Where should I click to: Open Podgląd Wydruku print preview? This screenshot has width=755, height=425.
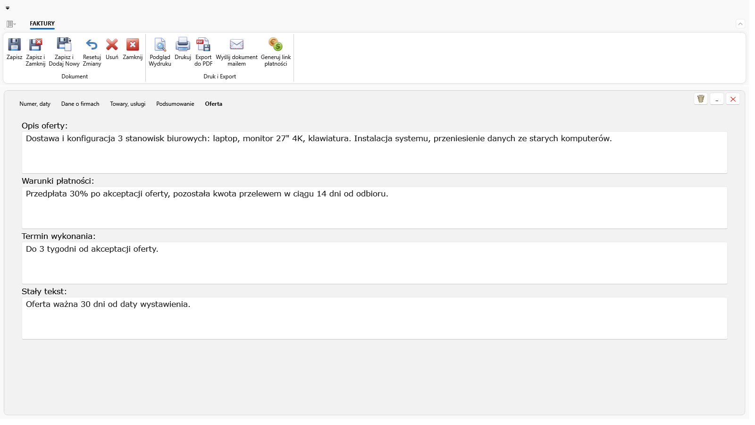[160, 45]
